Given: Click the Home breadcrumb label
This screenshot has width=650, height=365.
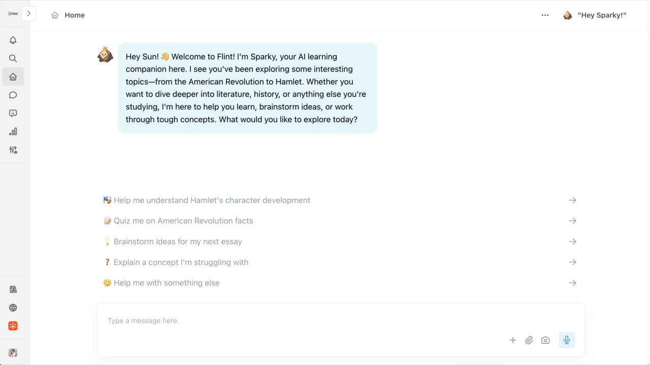Looking at the screenshot, I should 75,15.
